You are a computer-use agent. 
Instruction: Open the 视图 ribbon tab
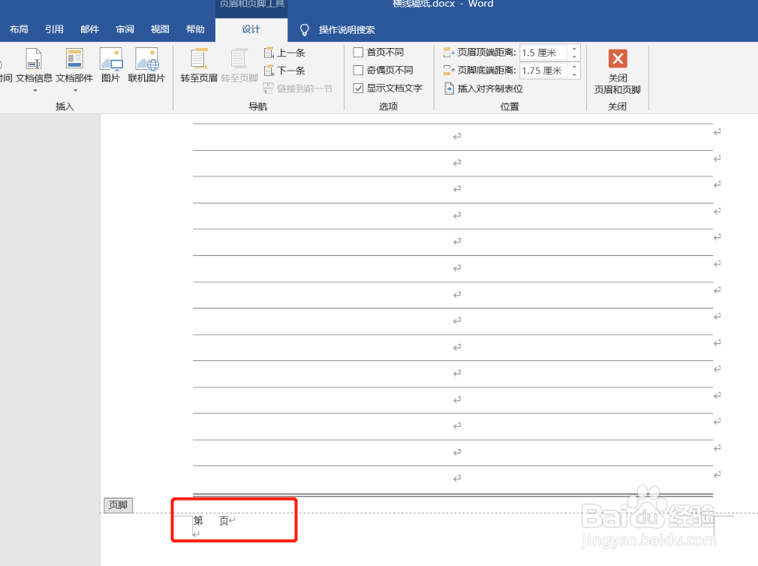160,29
